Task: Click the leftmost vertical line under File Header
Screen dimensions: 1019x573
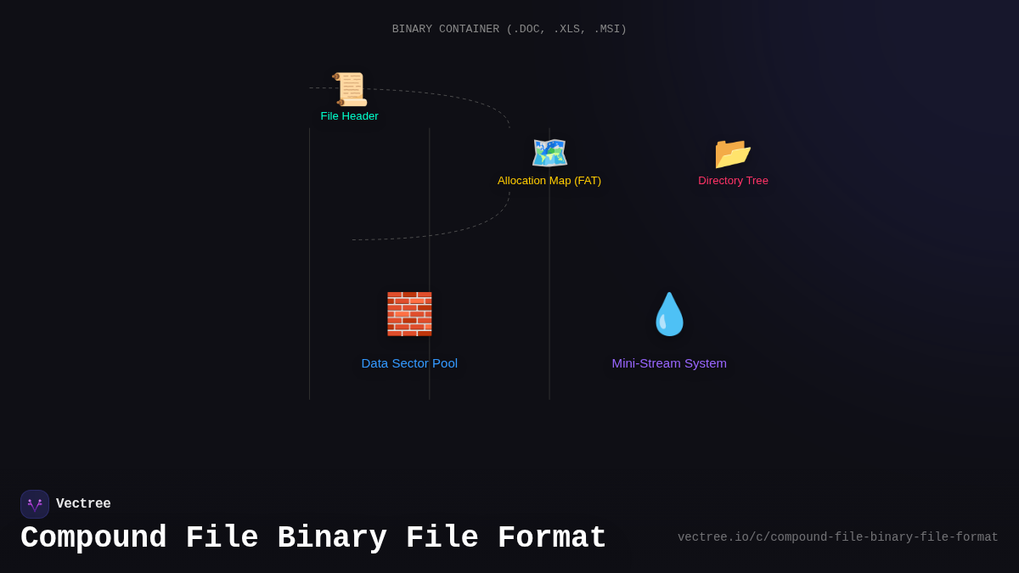Action: 310,255
